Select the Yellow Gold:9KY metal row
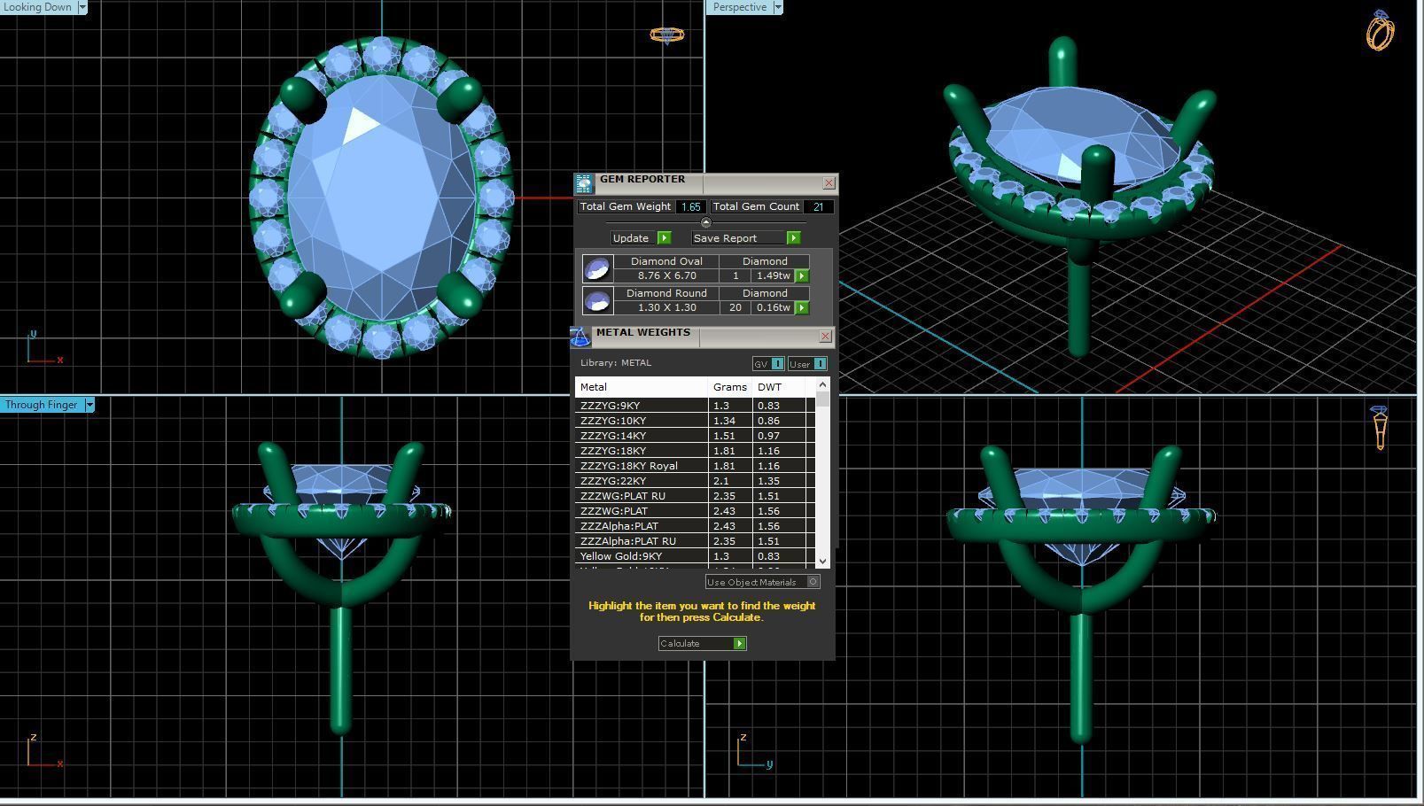Viewport: 1424px width, 806px height. (x=695, y=556)
